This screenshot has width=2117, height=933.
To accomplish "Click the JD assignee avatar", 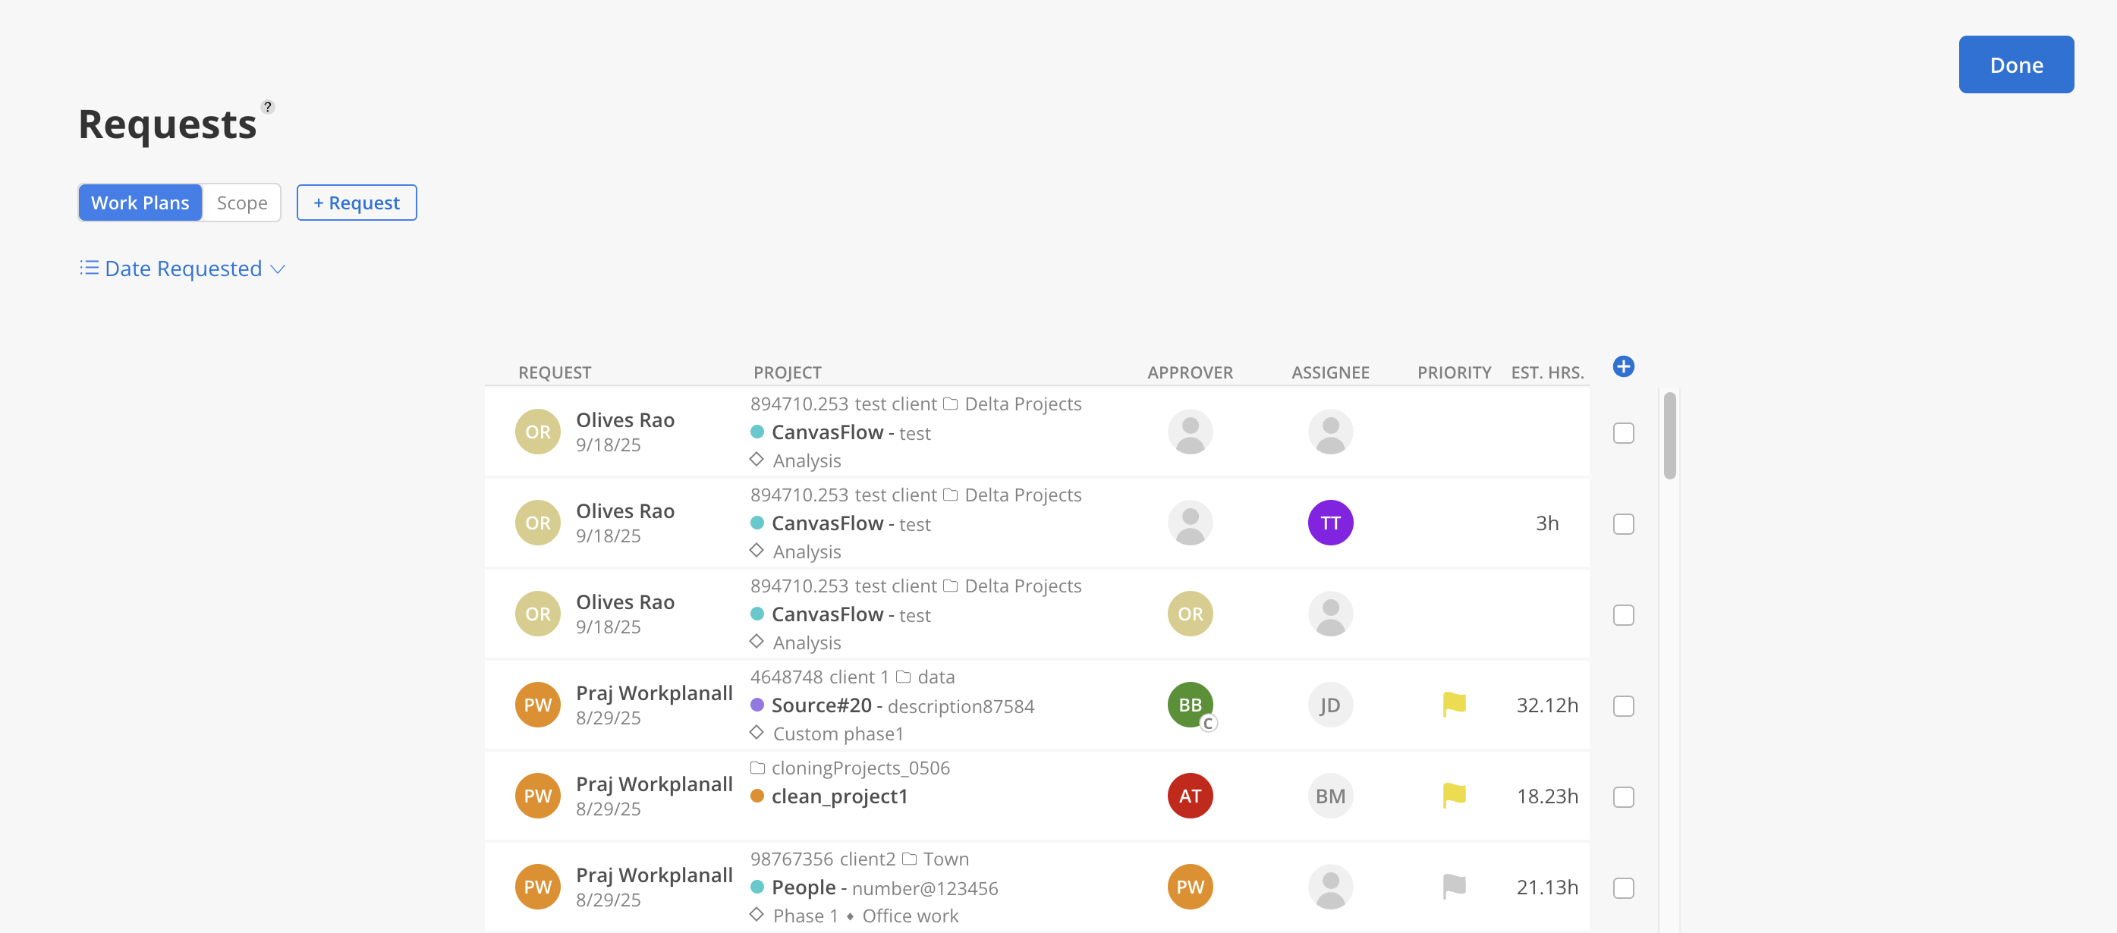I will point(1330,705).
